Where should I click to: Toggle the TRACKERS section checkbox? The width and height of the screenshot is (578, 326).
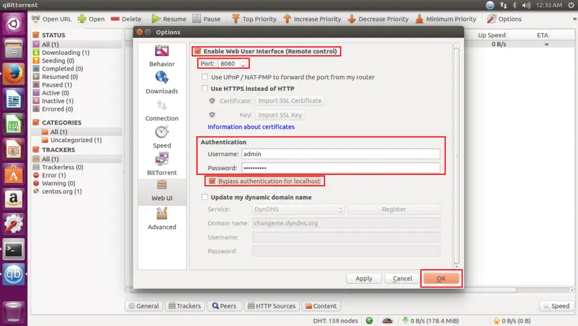click(36, 149)
